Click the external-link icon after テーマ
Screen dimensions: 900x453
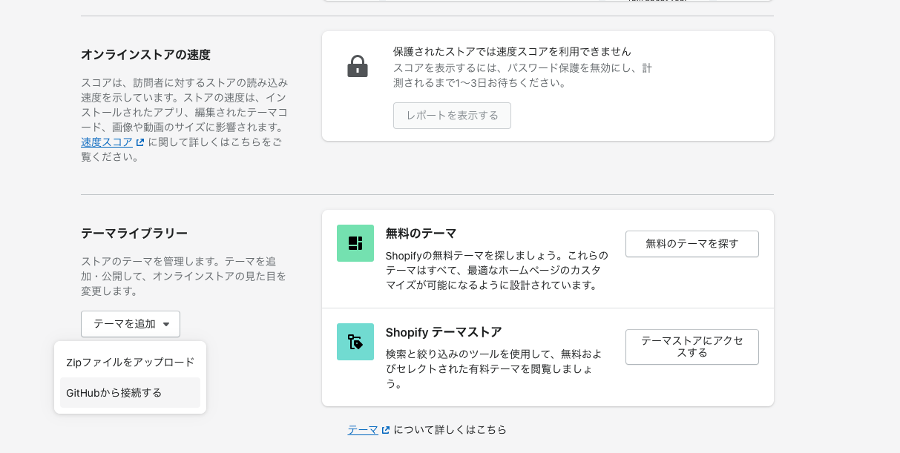click(387, 429)
